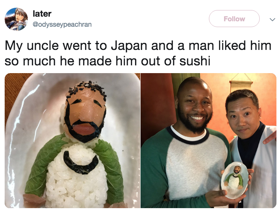Click the salmon mouth of the sushi figure
The image size is (278, 212).
[x=83, y=129]
